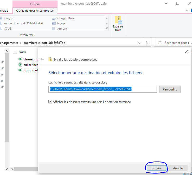Image resolution: width=192 pixels, height=175 pixels.
Task: Close the extraction dialog with X
Action: tap(187, 51)
